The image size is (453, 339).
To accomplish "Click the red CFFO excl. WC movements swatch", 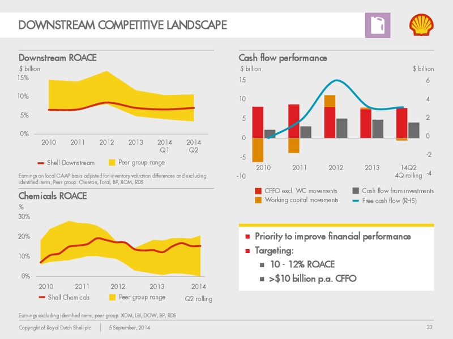I will point(258,191).
